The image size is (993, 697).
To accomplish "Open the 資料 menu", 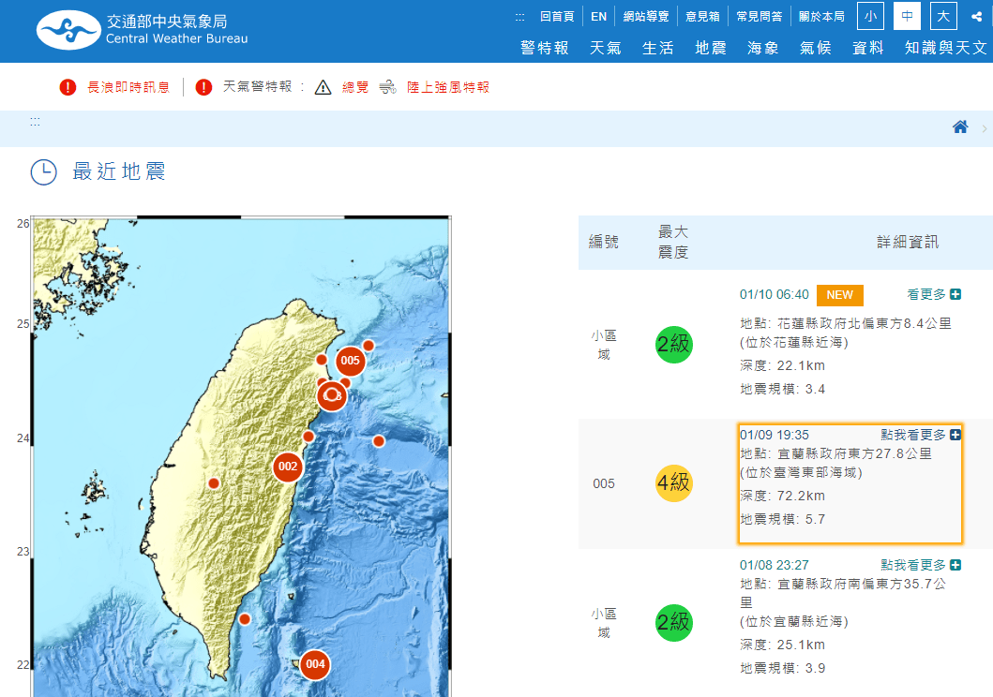I will 868,48.
